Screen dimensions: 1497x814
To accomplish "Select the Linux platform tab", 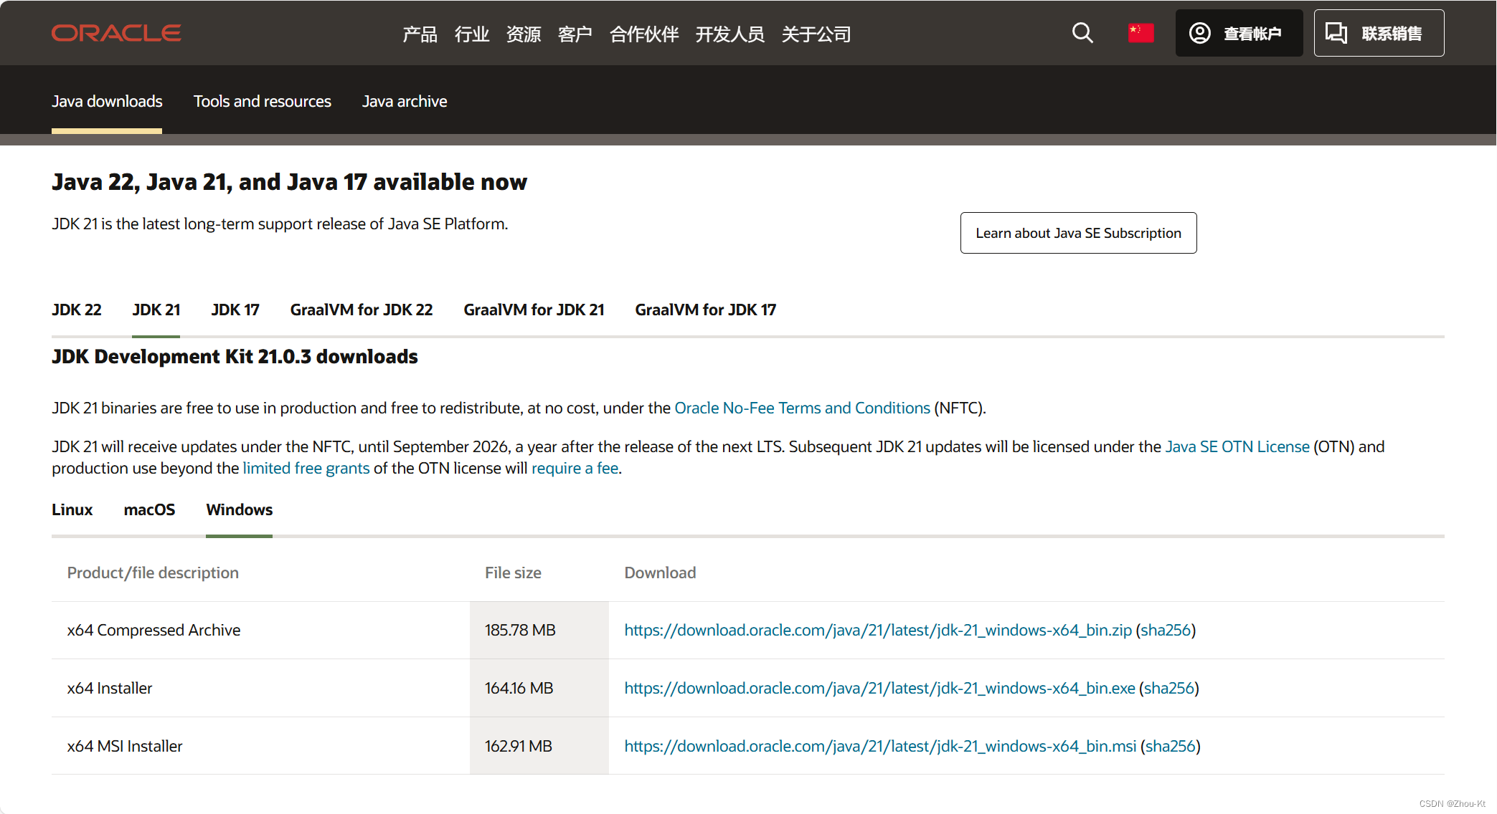I will (72, 509).
